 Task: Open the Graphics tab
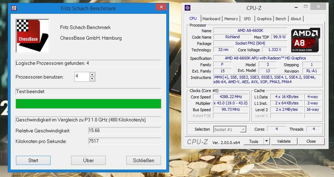tap(264, 19)
